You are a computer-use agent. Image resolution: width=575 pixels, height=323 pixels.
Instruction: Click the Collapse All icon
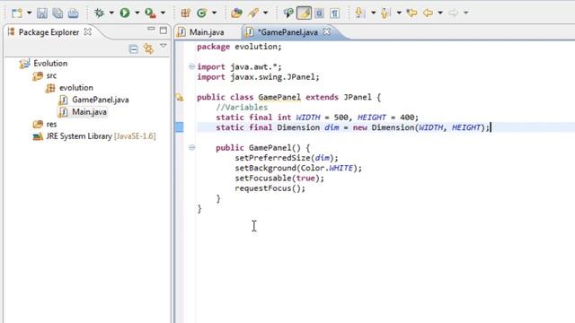[134, 48]
